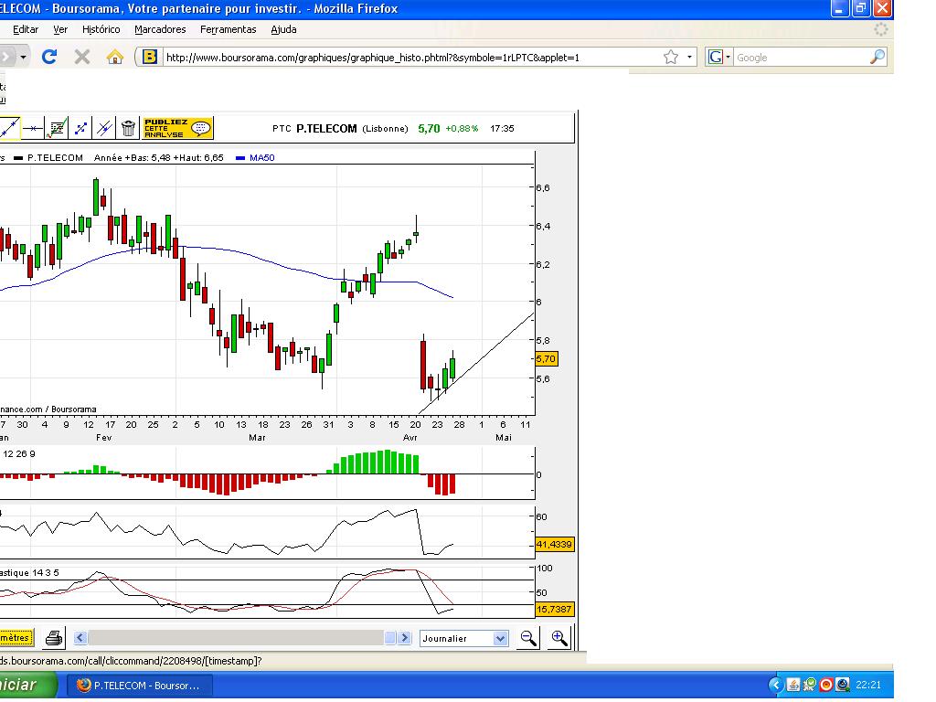The height and width of the screenshot is (702, 936).
Task: Zoom out the chart with minus magnifier
Action: click(x=528, y=637)
